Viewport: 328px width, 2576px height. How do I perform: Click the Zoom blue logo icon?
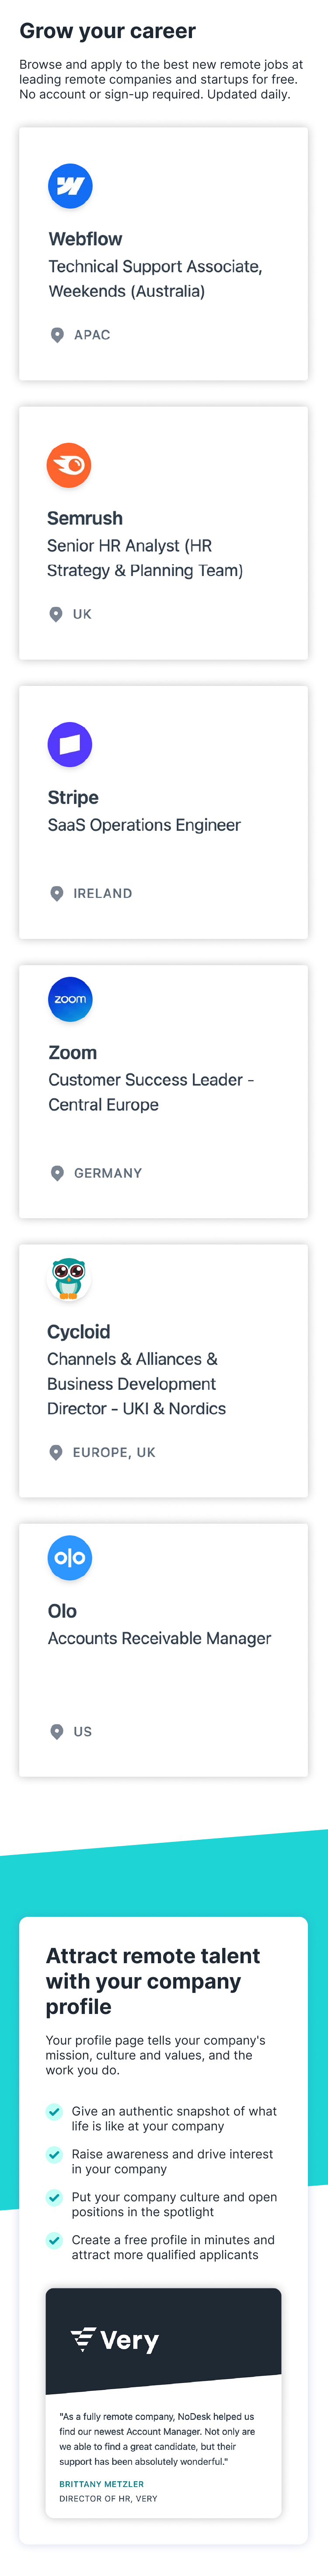[70, 999]
